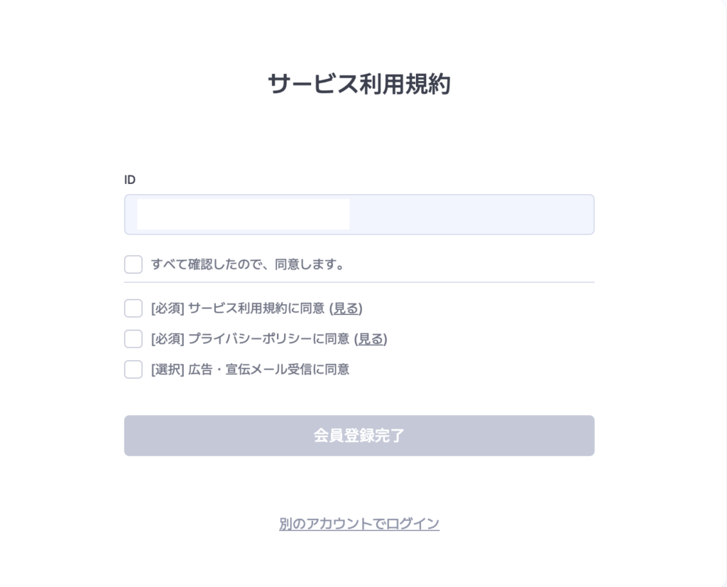This screenshot has width=727, height=587.
Task: Click the サービス利用規約に同意 label text
Action: [256, 308]
